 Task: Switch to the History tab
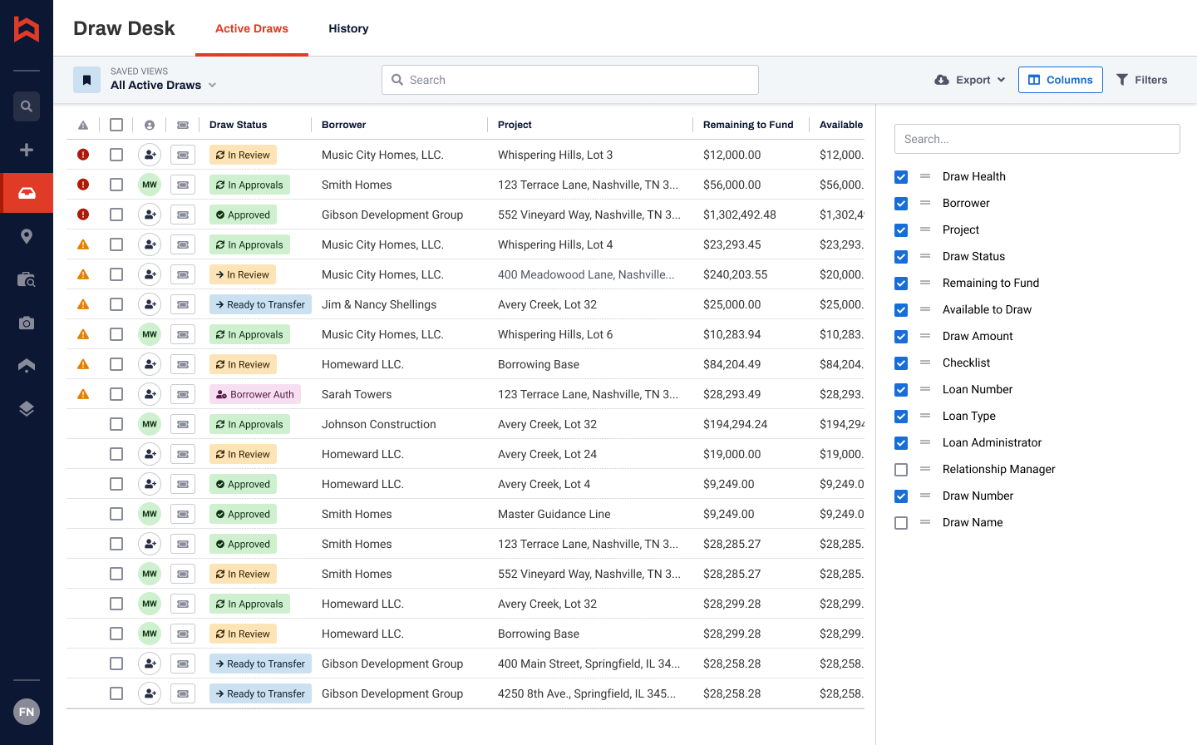(x=348, y=28)
